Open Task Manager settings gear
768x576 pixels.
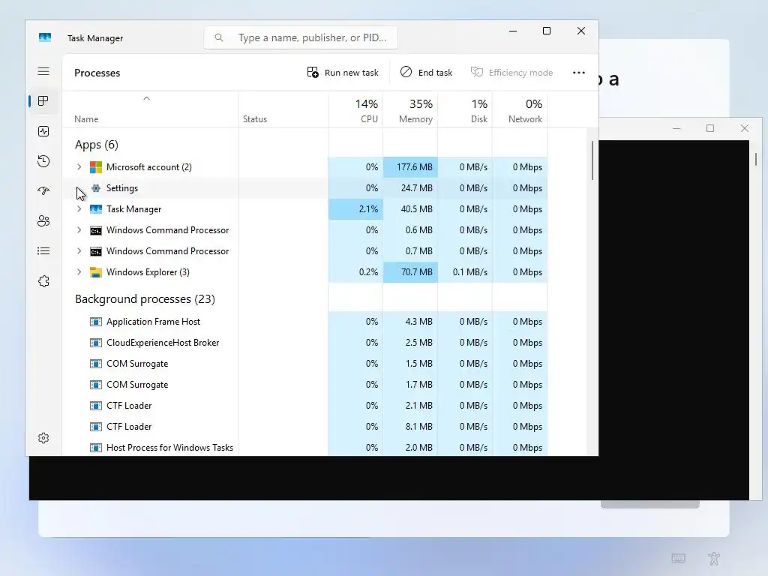(x=43, y=438)
